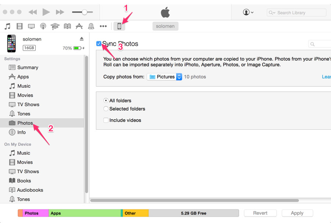Click the Apple logo display
331x223 pixels.
(x=165, y=12)
